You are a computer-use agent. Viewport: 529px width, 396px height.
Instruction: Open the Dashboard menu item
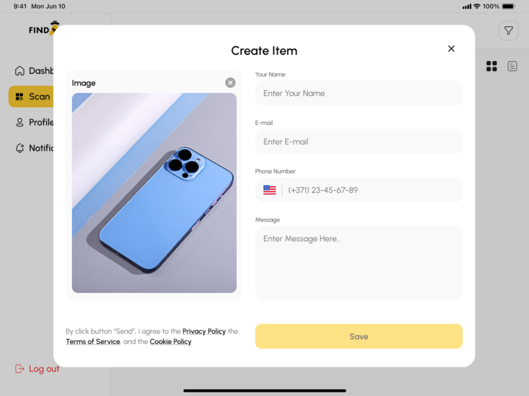pos(34,71)
